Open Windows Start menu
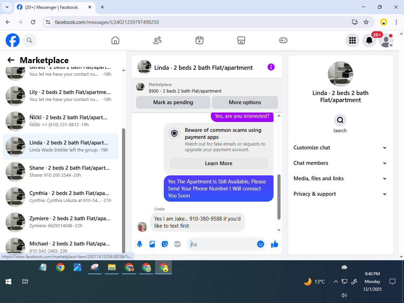Screen dimensions: 404x303 [x=8, y=282]
